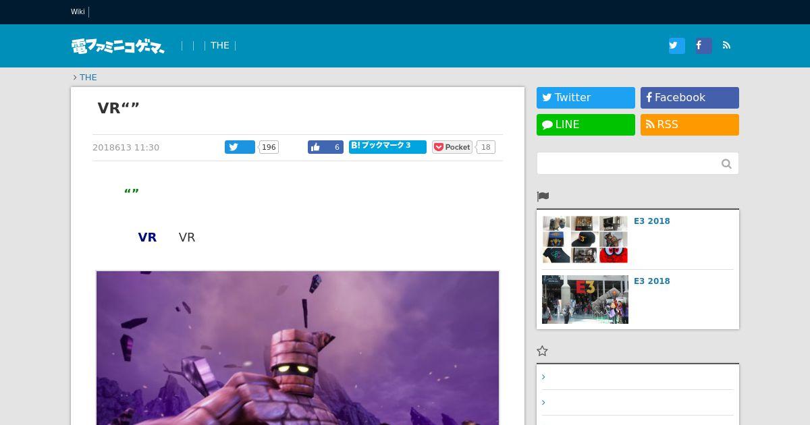Click the bold blue VR link in article

pos(147,237)
